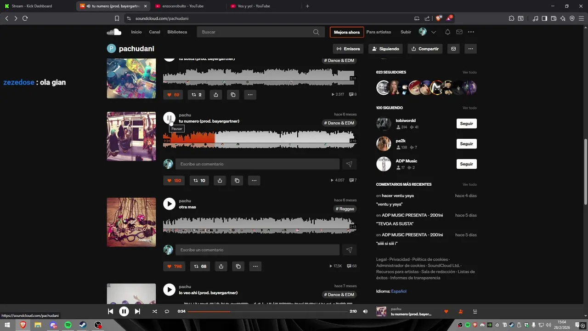Pause the playing track tu numero

coord(170,118)
